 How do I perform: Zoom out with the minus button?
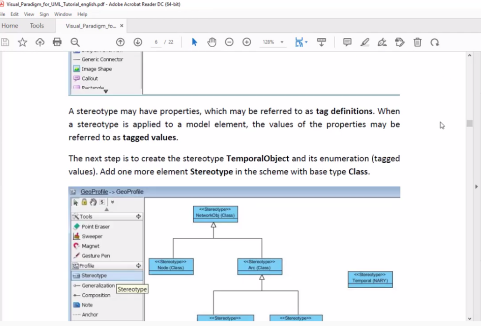pyautogui.click(x=229, y=42)
